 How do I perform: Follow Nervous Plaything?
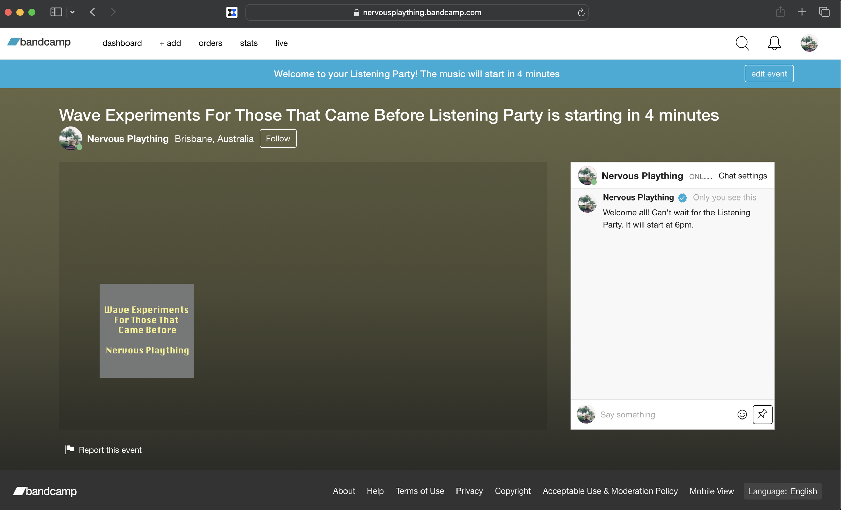coord(278,139)
